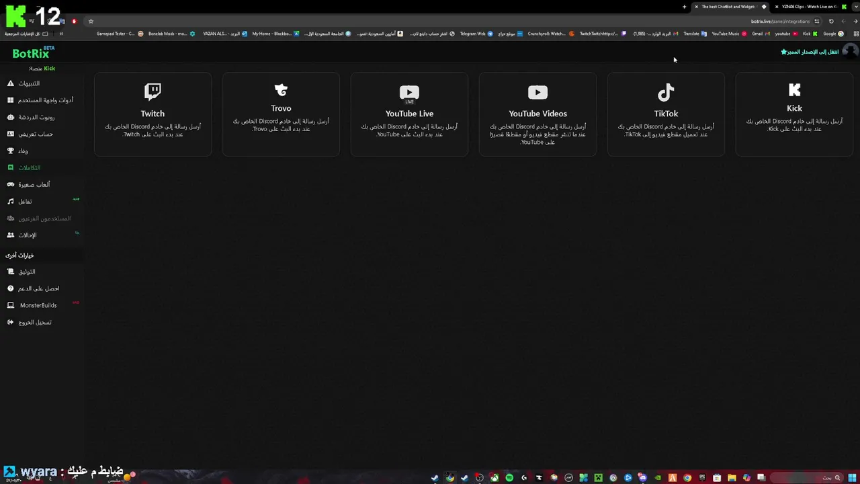Open المستخدمون الفرعيون sub-users item
The height and width of the screenshot is (484, 860).
coord(39,218)
